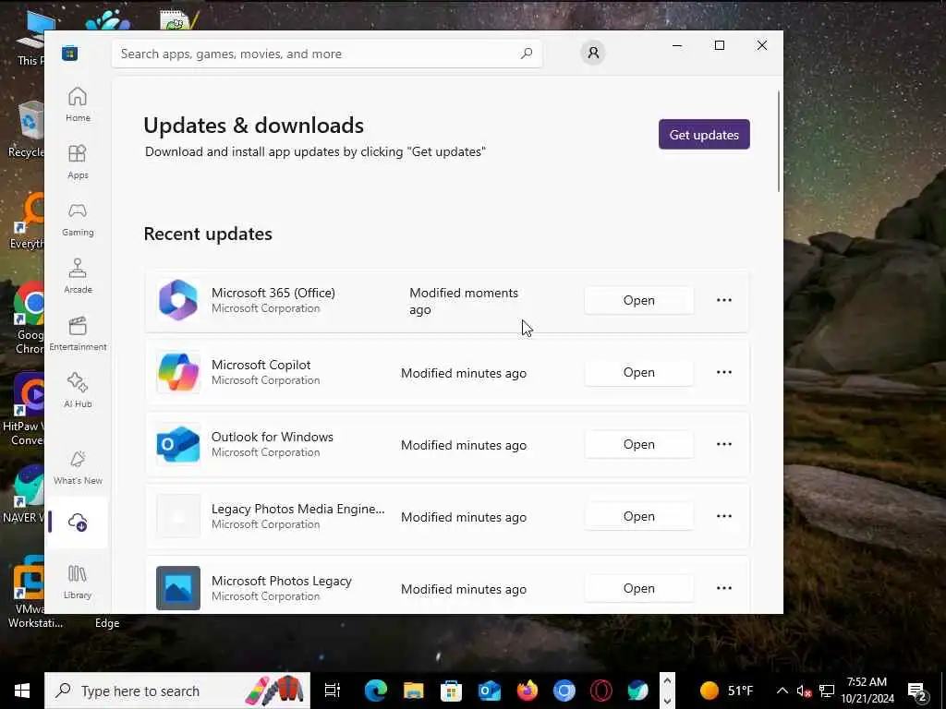
Task: Click the Outlook for Windows app icon
Action: [178, 444]
